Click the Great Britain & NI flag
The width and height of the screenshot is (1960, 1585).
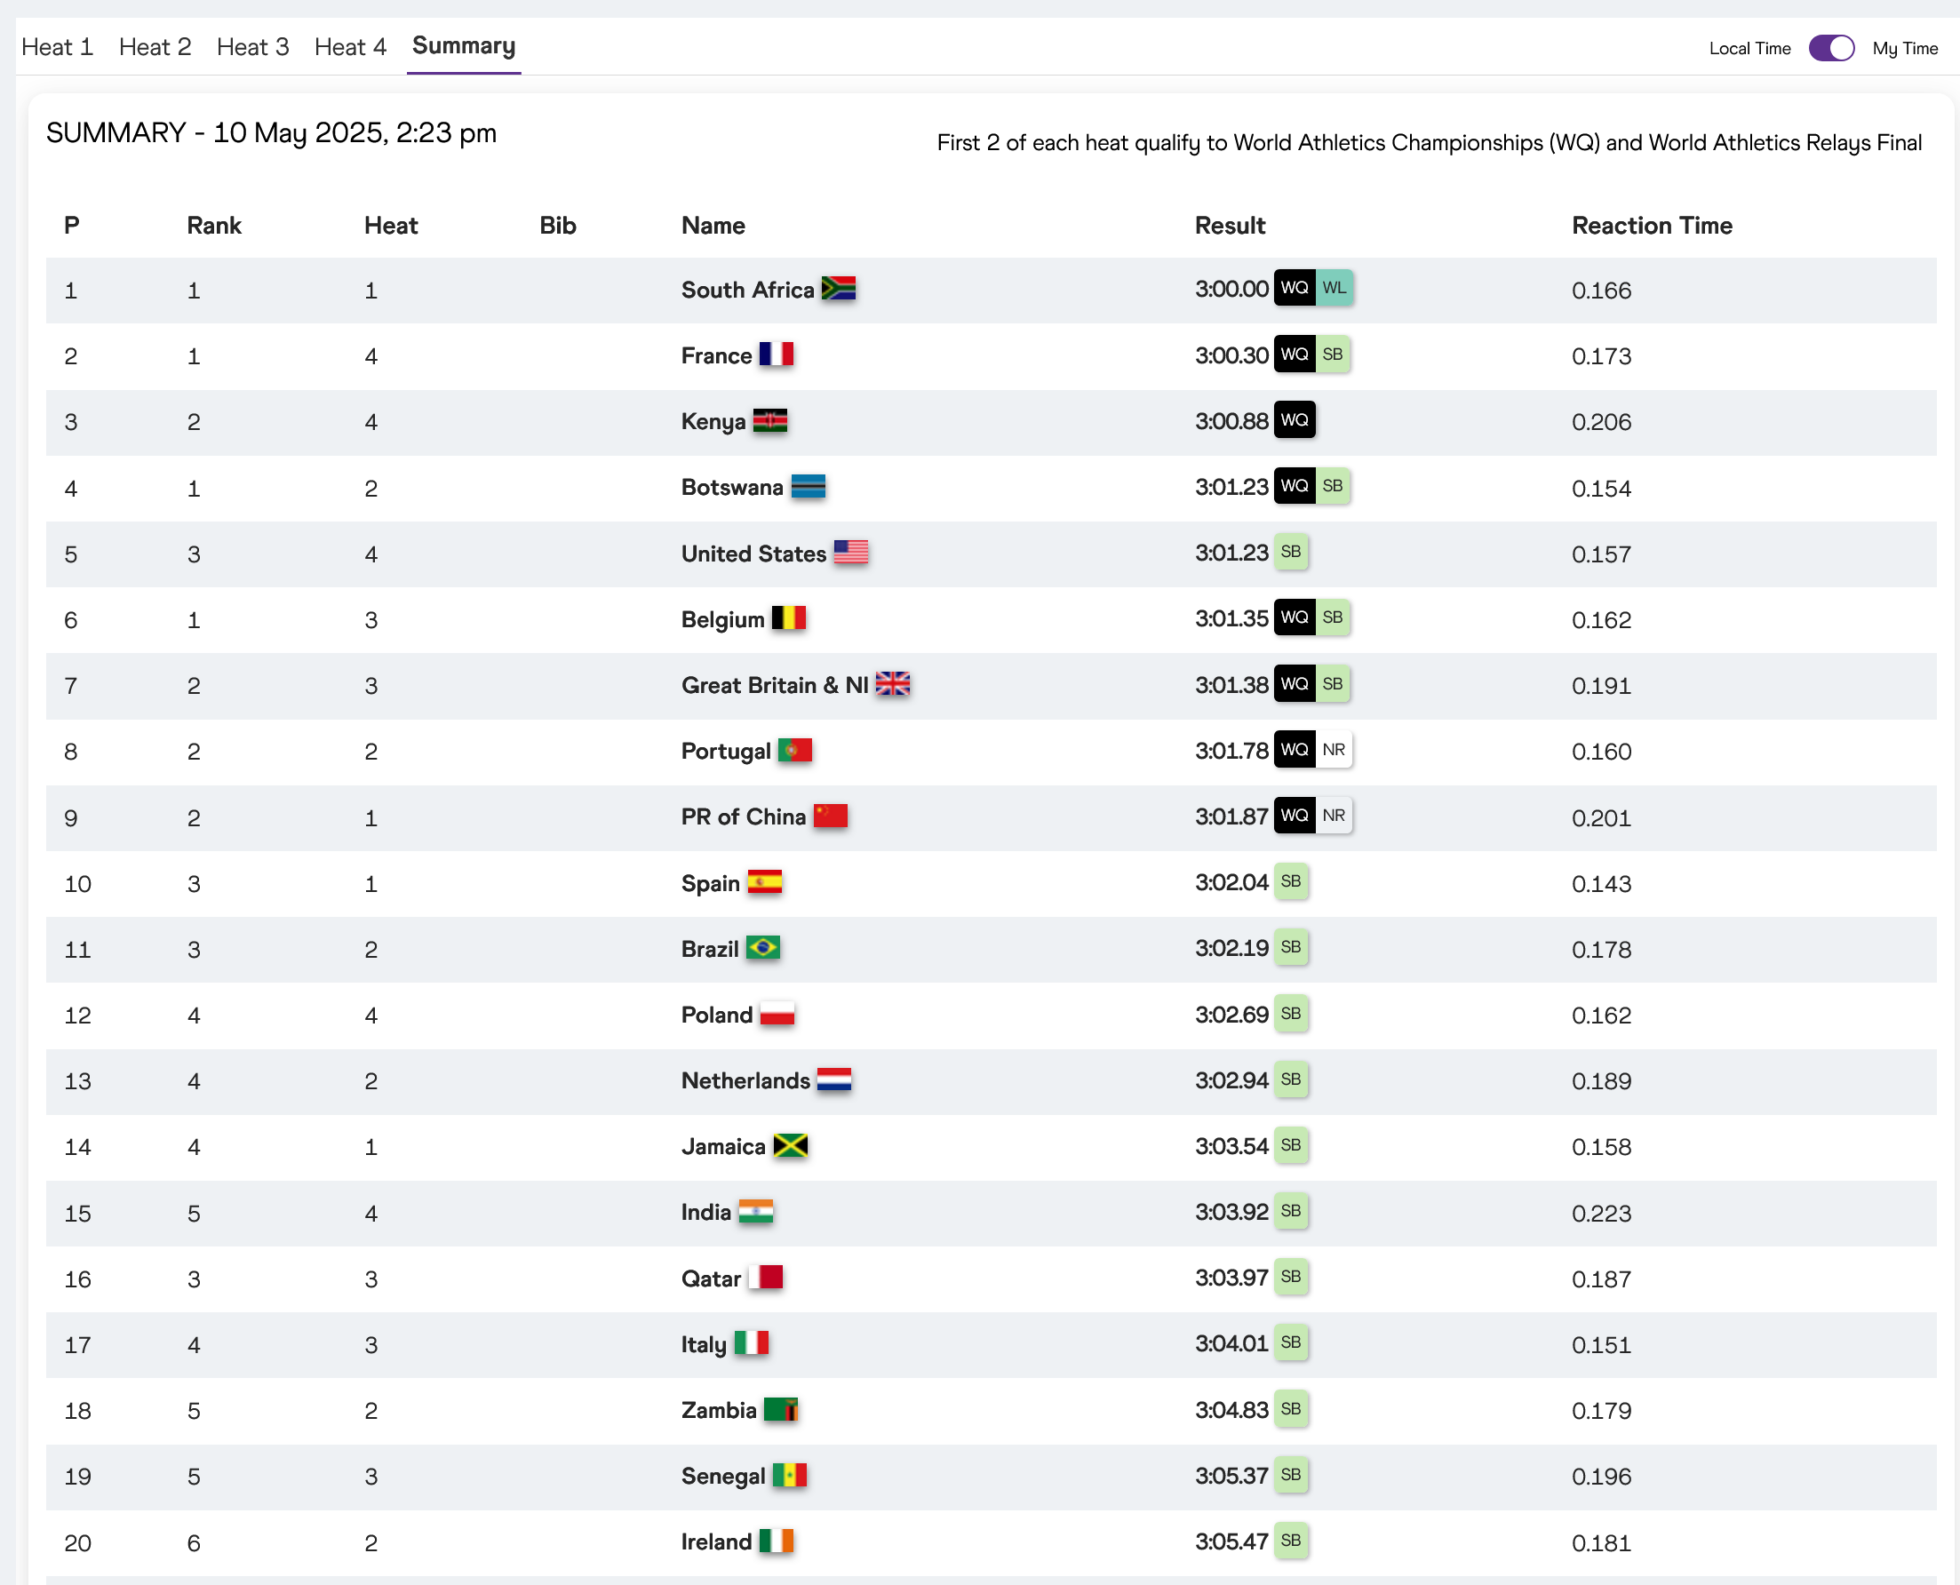coord(893,684)
